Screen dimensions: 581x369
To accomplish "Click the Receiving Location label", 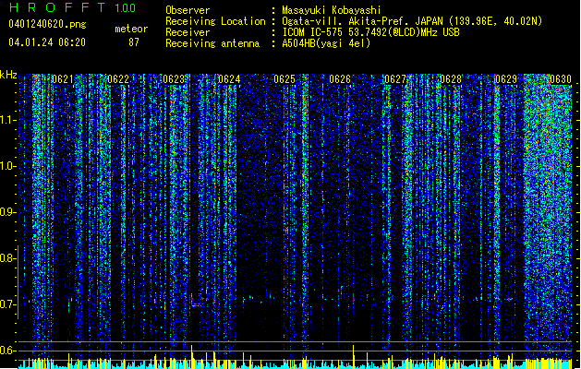I will coord(215,21).
